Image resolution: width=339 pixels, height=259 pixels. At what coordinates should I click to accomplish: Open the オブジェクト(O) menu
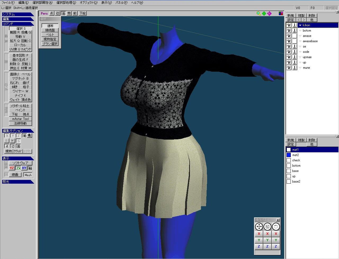point(88,3)
